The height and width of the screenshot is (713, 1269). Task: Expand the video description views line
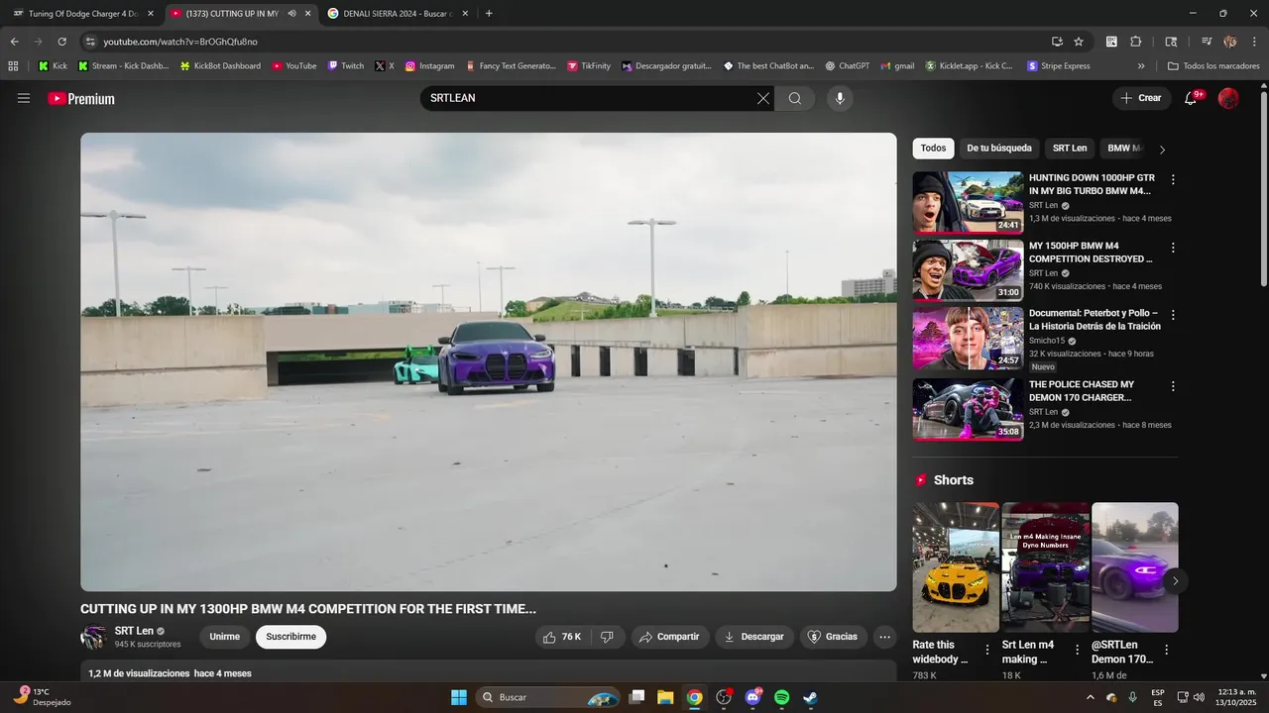171,673
